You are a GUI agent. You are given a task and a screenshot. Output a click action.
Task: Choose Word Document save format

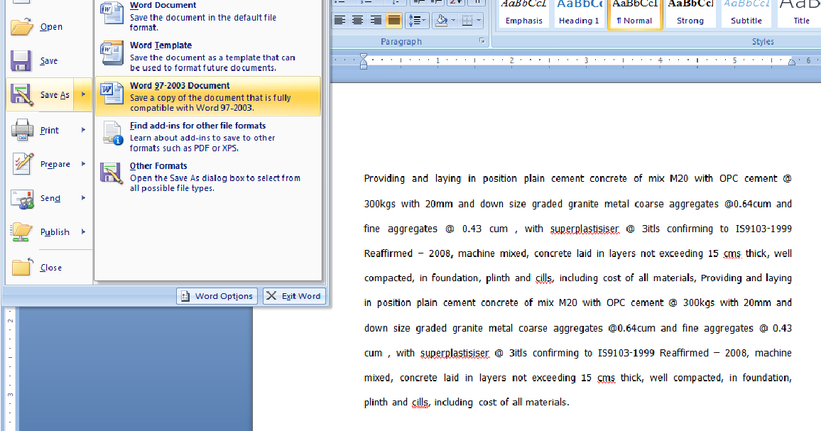[x=208, y=16]
